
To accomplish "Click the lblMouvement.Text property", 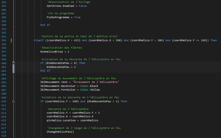I will coord(54,82).
